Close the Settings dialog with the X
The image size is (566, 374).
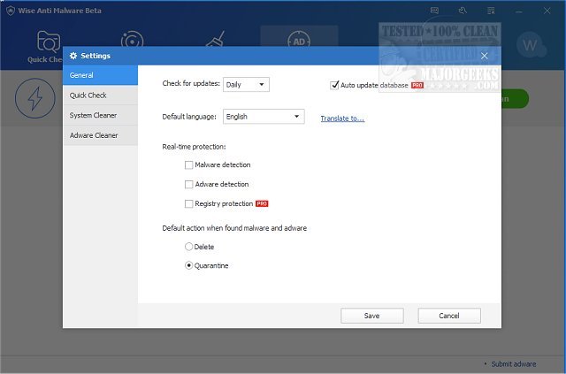pos(484,56)
